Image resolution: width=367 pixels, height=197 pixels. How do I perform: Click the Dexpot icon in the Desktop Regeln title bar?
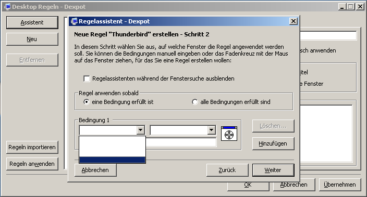[7, 7]
